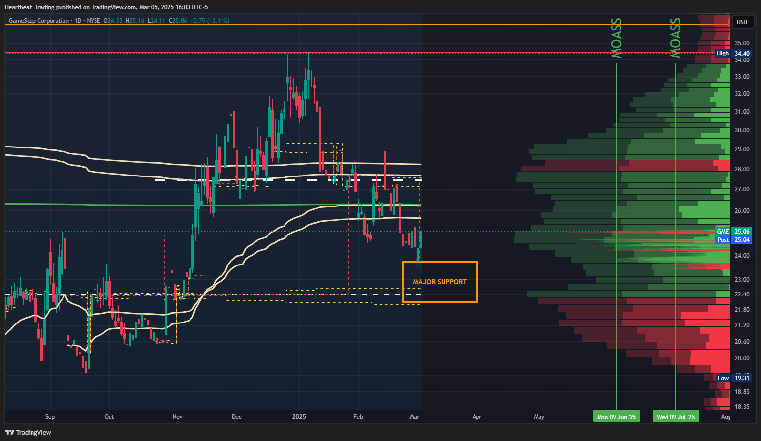Click the 18.35 price axis label
The image size is (761, 441).
[742, 407]
